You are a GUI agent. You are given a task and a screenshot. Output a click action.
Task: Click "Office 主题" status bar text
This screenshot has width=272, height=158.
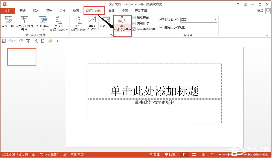click(48, 154)
